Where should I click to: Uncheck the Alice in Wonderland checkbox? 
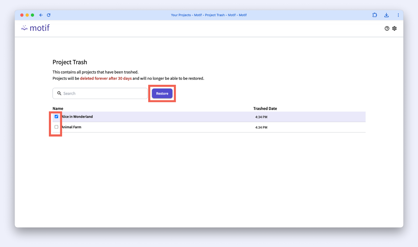tap(56, 116)
